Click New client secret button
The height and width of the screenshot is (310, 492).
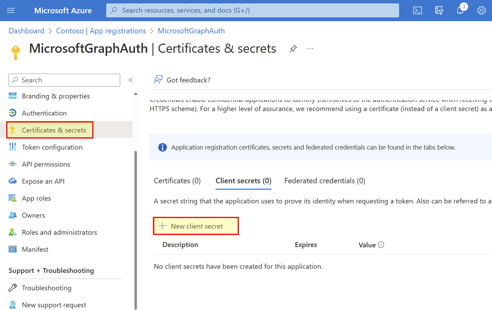pyautogui.click(x=196, y=226)
